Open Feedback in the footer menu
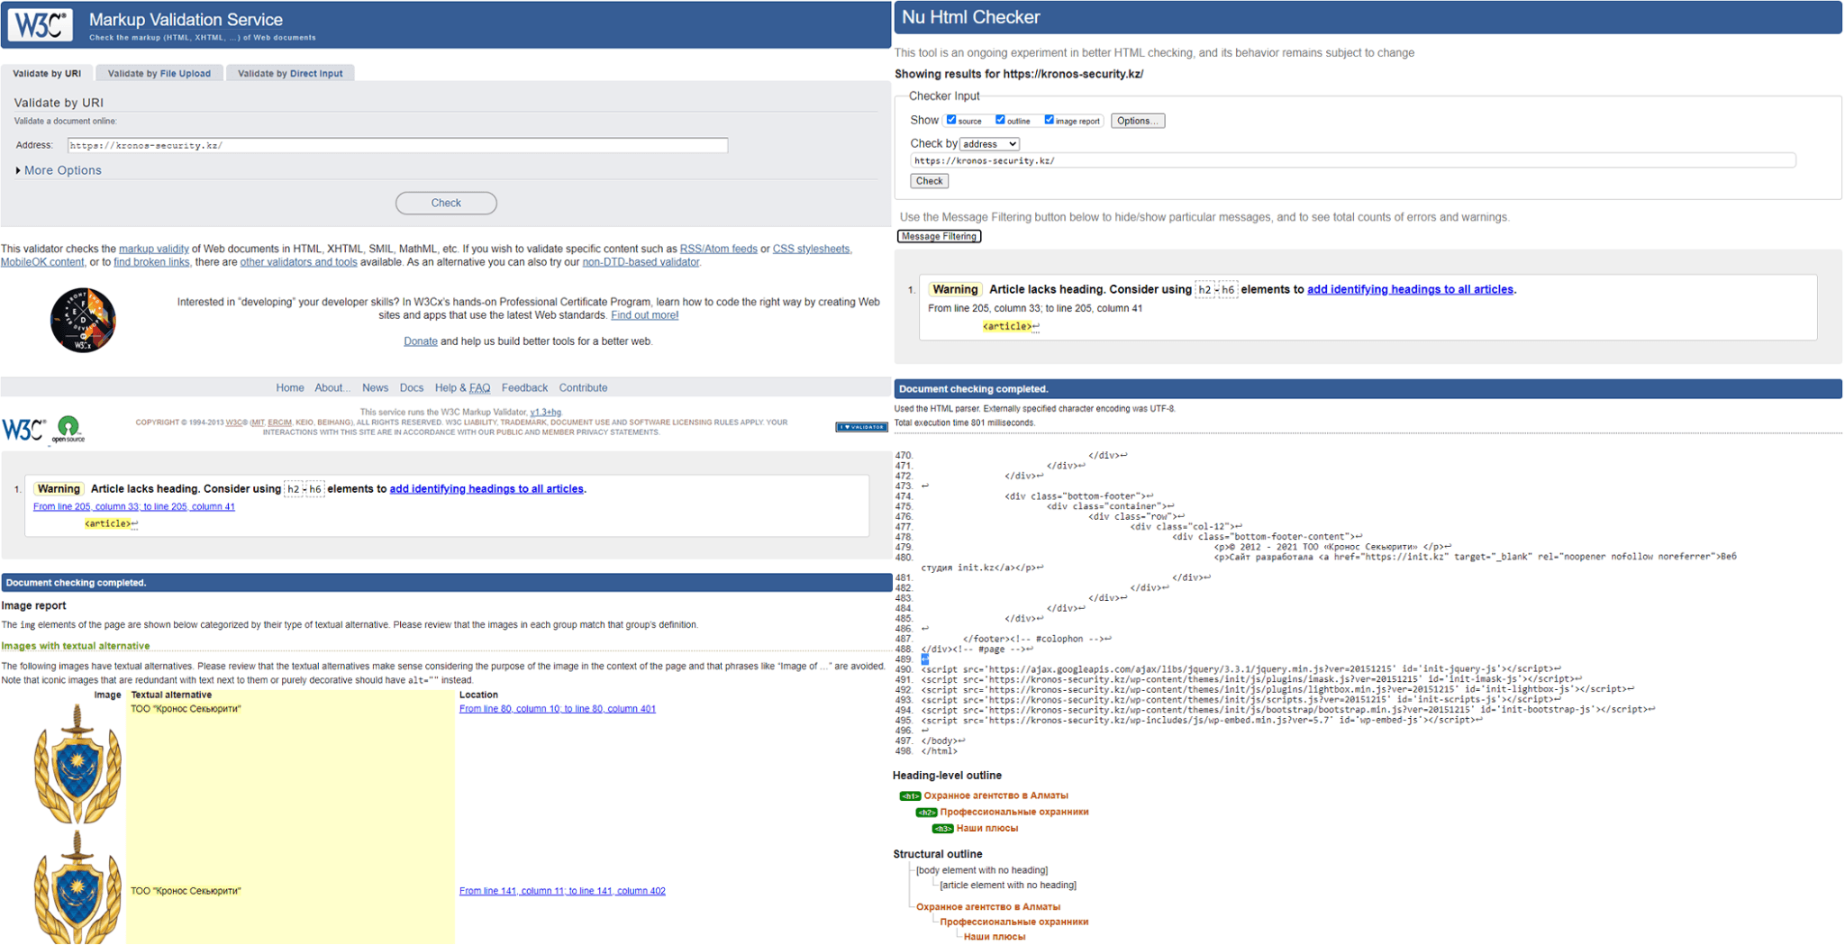This screenshot has height=945, width=1845. (524, 388)
